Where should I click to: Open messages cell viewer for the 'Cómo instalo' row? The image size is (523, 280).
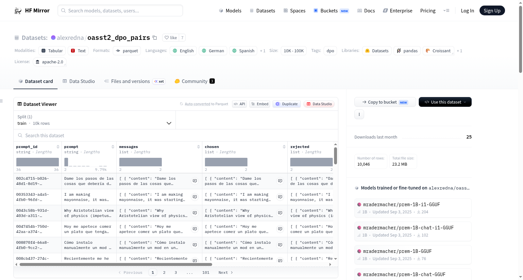pyautogui.click(x=195, y=245)
